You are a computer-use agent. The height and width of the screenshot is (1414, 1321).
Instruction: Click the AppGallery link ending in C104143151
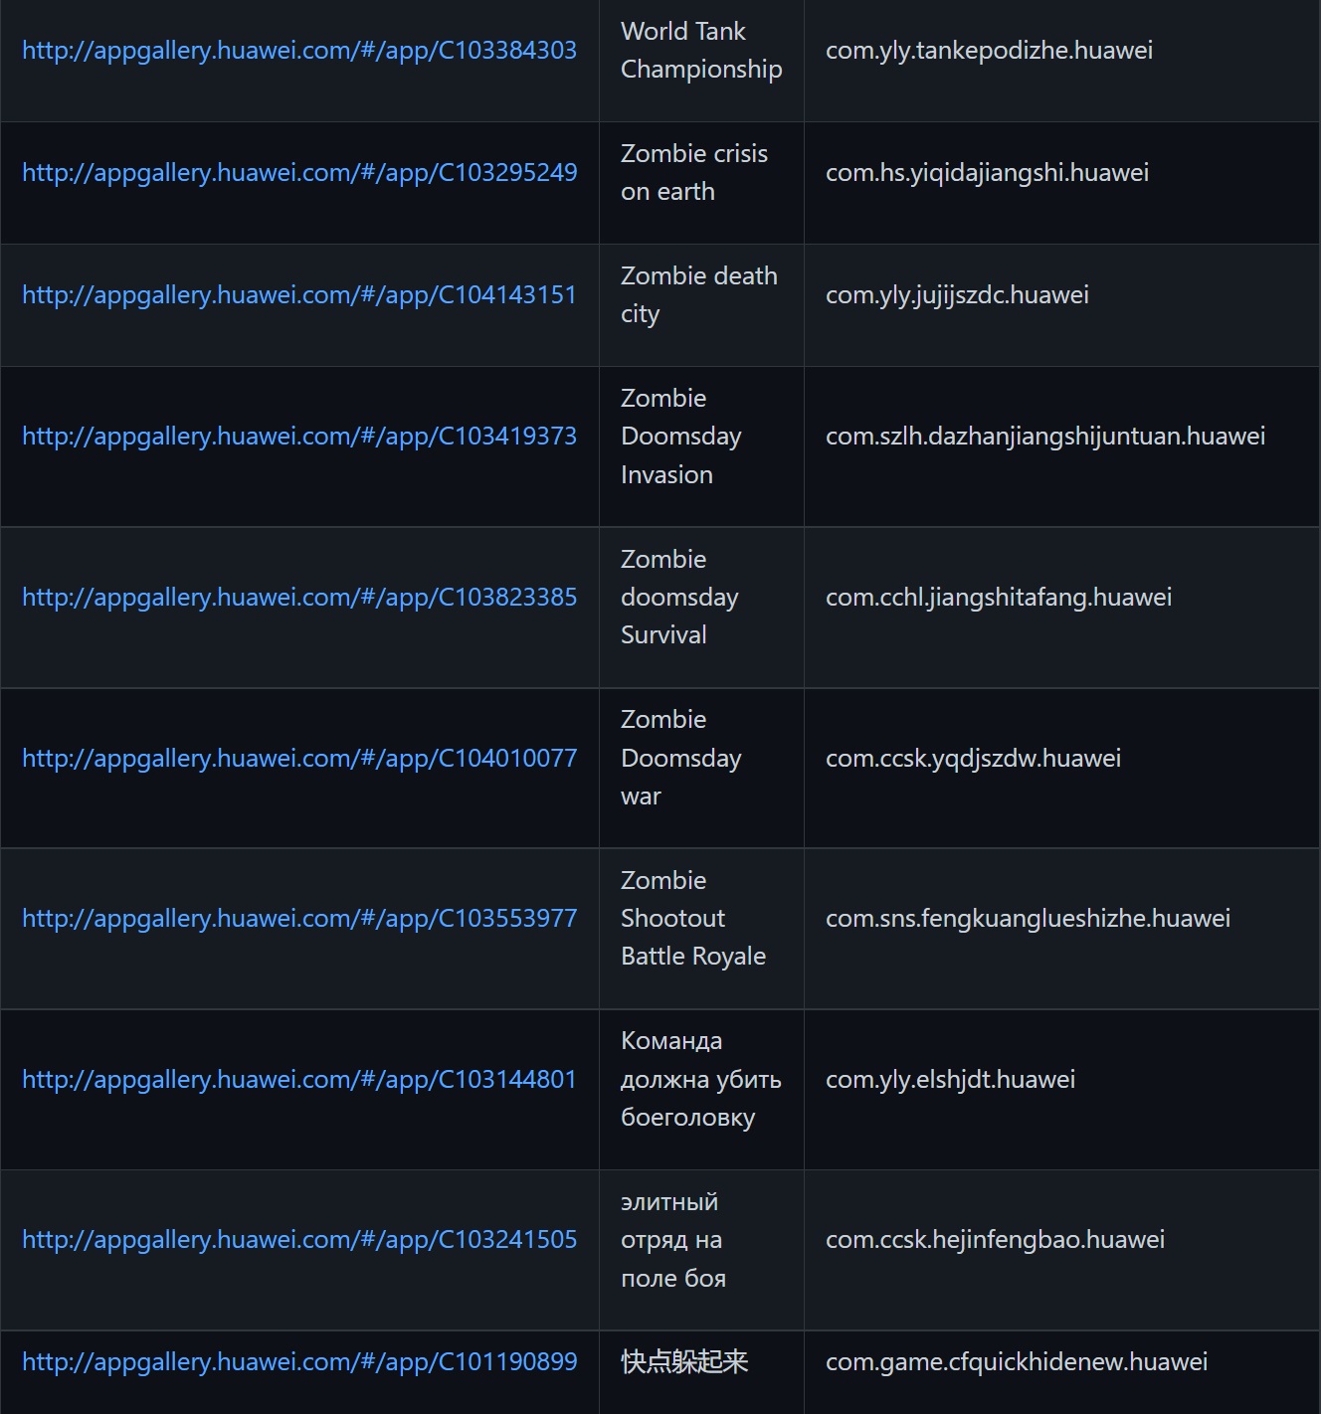tap(299, 295)
